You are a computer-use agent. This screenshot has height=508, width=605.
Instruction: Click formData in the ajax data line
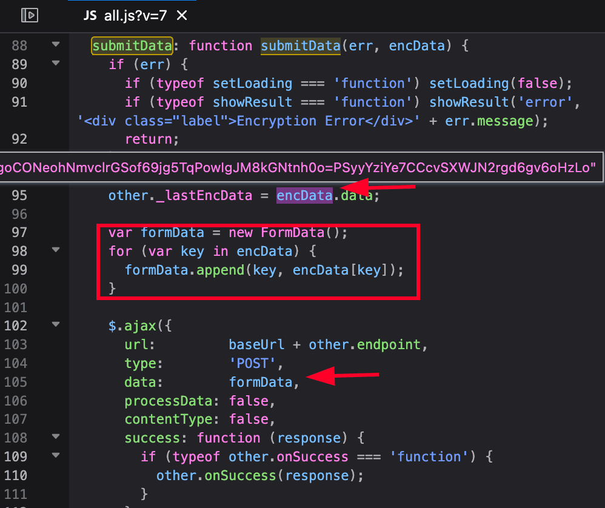(x=261, y=381)
